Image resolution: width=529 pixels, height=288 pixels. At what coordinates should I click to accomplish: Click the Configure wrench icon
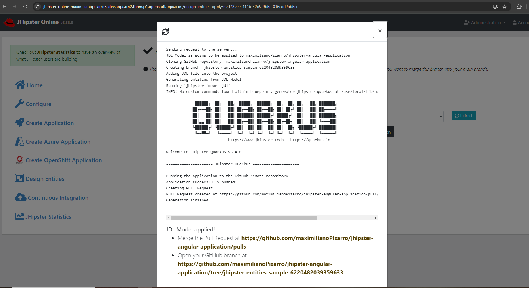[20, 103]
